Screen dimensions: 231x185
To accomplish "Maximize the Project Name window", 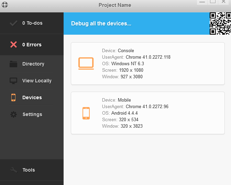I will point(213,2).
